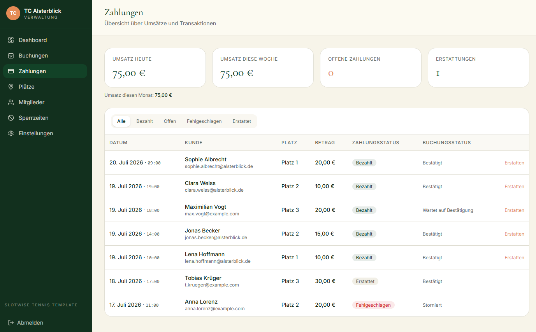Click Erstatten in Jonas Becker row

point(514,234)
